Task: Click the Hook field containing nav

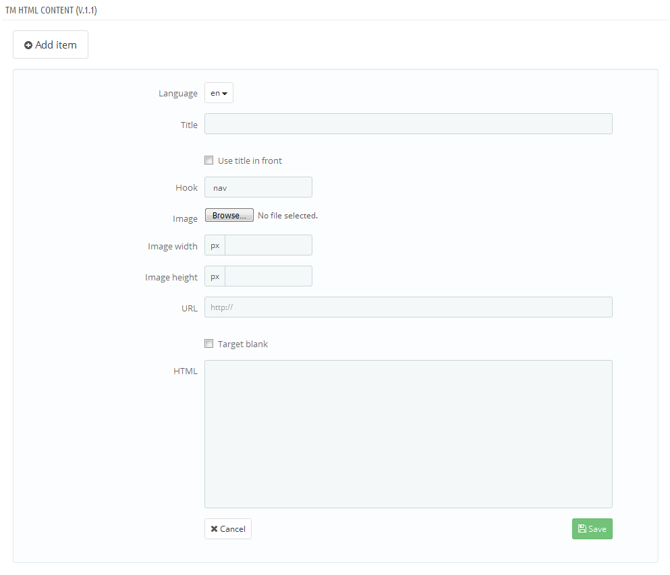Action: (x=258, y=187)
